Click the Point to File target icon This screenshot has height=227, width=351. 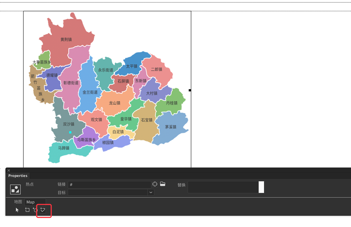pos(155,184)
